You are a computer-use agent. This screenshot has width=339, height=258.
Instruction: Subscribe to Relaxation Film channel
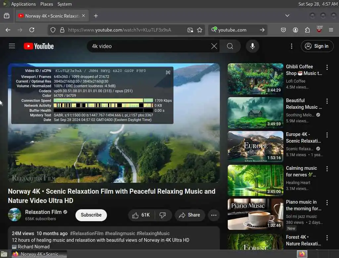[91, 215]
